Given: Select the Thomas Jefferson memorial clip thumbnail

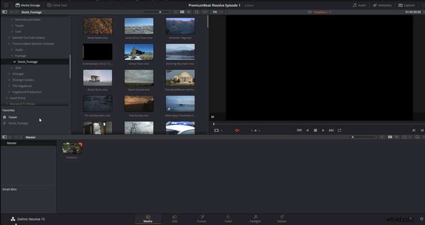Looking at the screenshot, I should 180,78.
